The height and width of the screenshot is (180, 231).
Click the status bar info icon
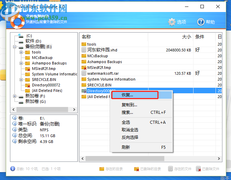coord(13,169)
